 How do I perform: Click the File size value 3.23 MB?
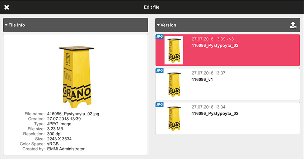[55, 129]
